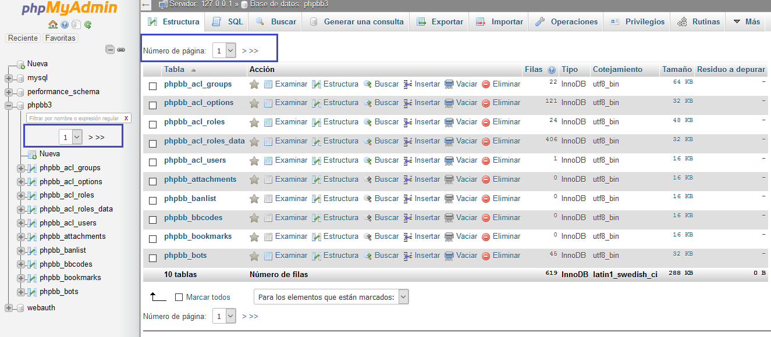Tick the checkbox for phpbb_acl_groups
The image size is (771, 337).
(153, 86)
